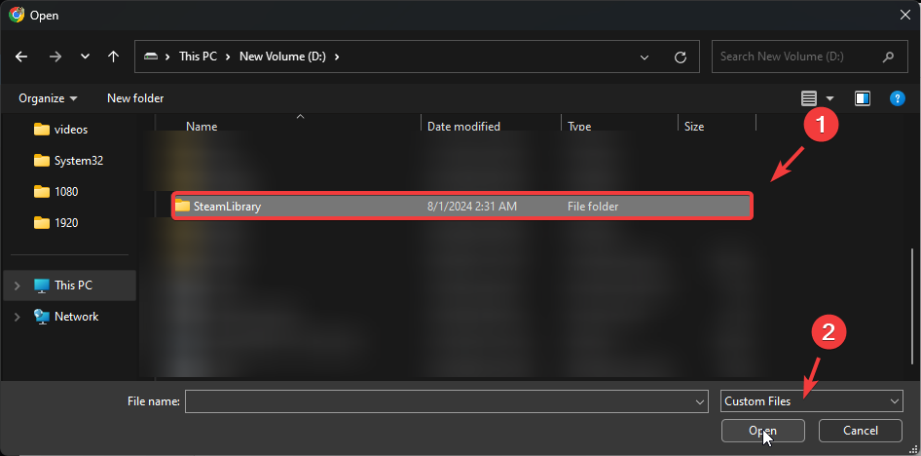Click the Open button
921x456 pixels.
pyautogui.click(x=763, y=431)
